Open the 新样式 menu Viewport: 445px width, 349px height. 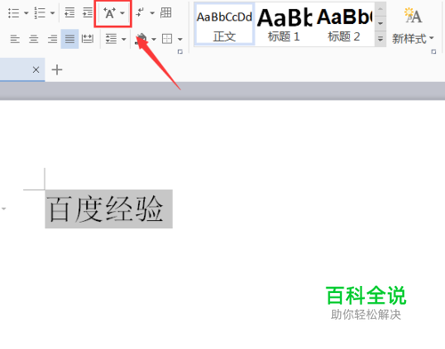pyautogui.click(x=413, y=39)
